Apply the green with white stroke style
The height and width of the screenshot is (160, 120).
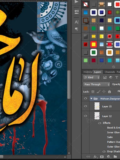click(x=94, y=53)
